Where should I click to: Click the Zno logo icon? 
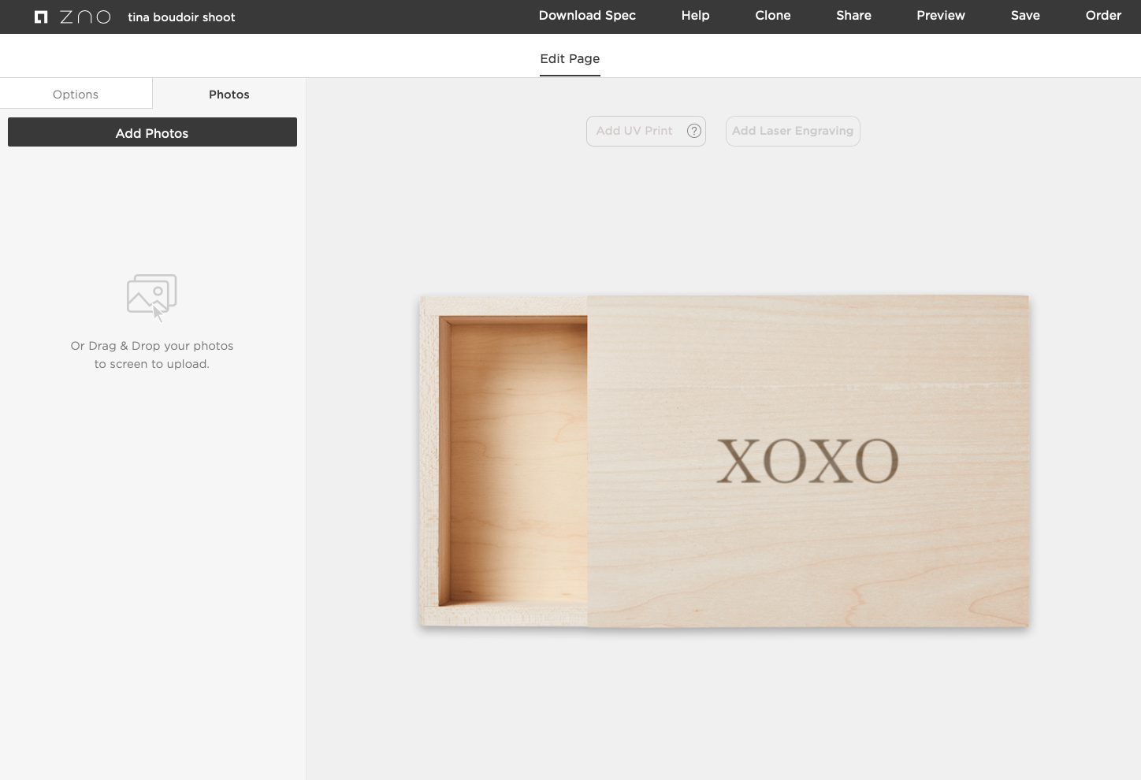tap(41, 17)
